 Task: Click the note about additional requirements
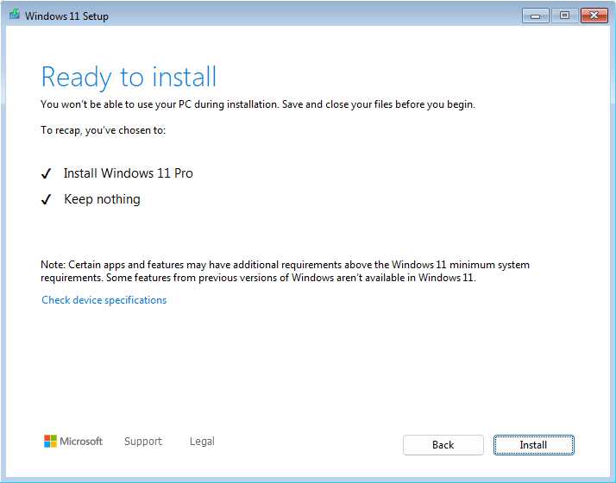coord(285,271)
